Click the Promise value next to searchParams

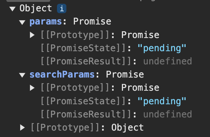125,74
